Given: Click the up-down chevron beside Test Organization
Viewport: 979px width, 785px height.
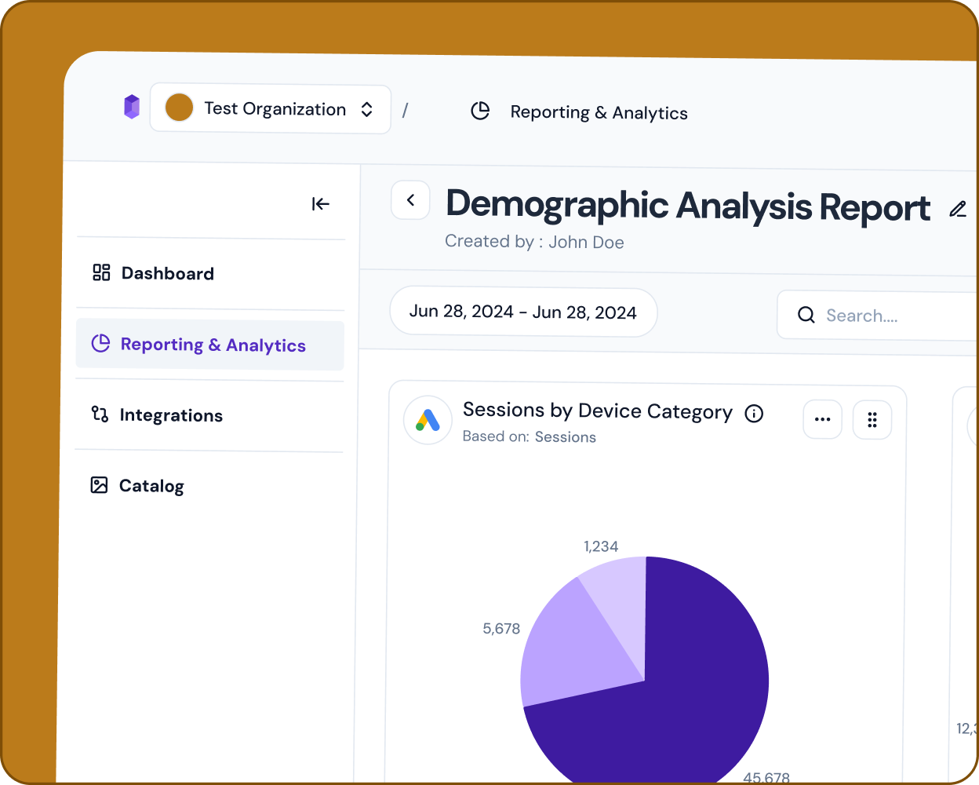Looking at the screenshot, I should (366, 110).
